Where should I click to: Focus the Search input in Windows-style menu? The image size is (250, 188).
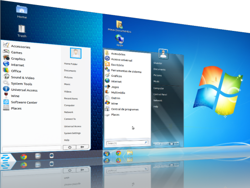click(x=127, y=143)
